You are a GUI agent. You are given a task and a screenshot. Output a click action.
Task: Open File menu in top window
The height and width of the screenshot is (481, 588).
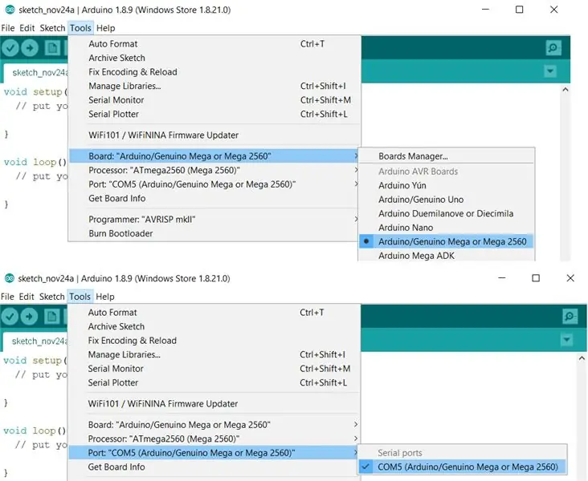pyautogui.click(x=8, y=28)
